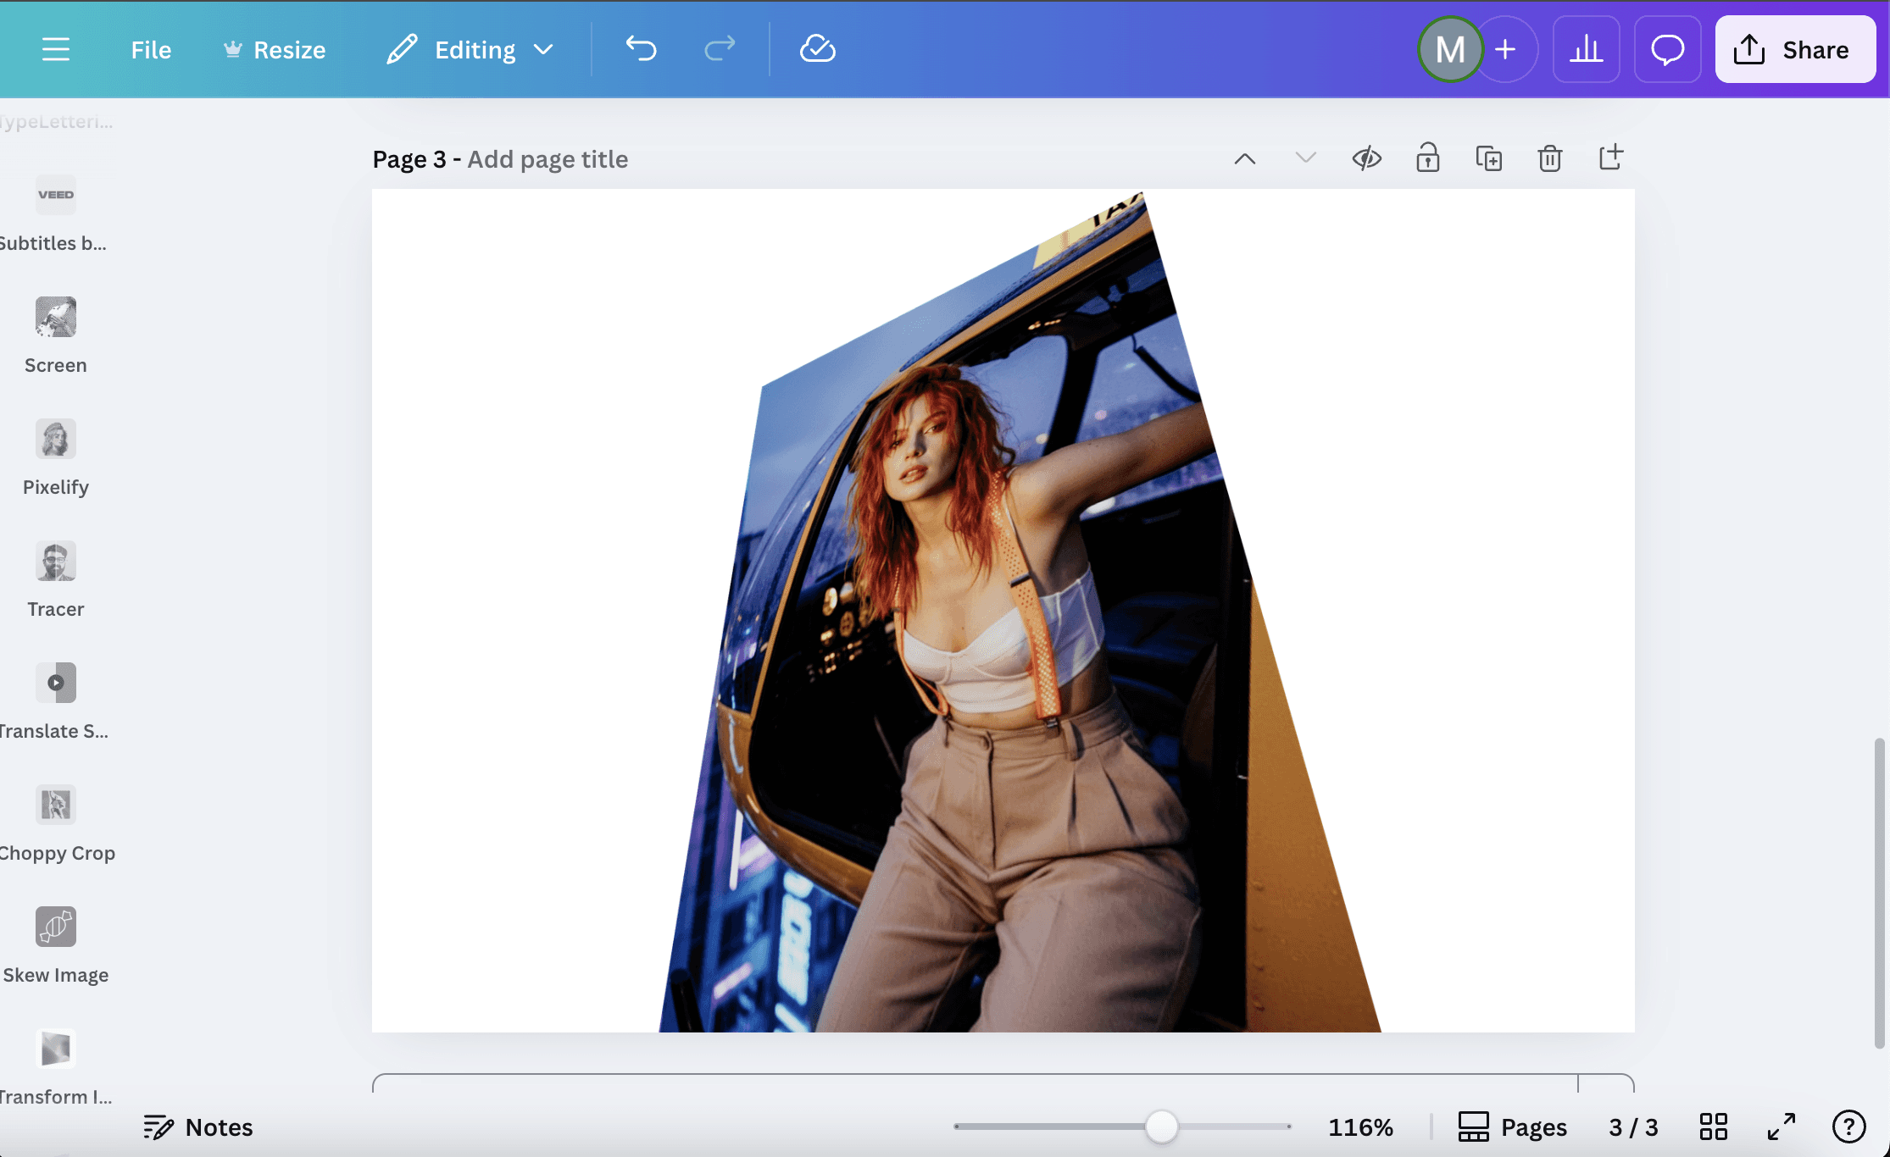Screen dimensions: 1890x1157
Task: Click the Share button
Action: [1794, 49]
